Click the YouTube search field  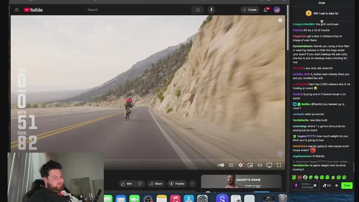point(138,10)
